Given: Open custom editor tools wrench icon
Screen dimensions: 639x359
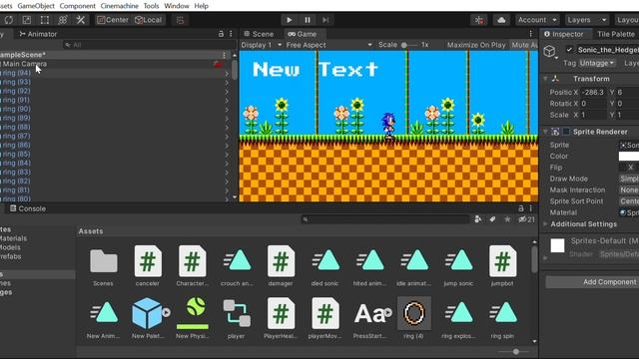Looking at the screenshot, I should click(80, 20).
